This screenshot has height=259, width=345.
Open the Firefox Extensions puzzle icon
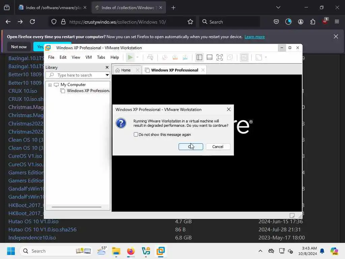[x=313, y=22]
